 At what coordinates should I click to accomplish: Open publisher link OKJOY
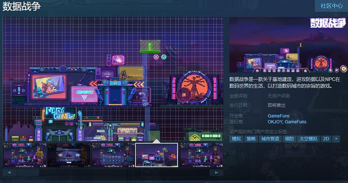(x=275, y=122)
